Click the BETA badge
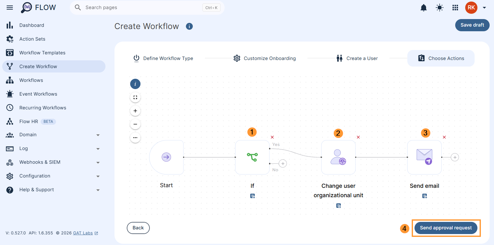The width and height of the screenshot is (494, 245). [x=48, y=122]
